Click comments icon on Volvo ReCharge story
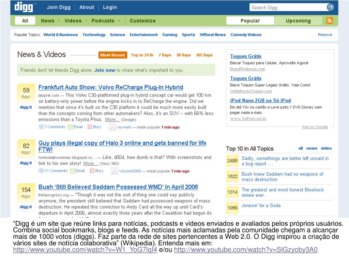The height and width of the screenshot is (262, 349). pos(41,127)
